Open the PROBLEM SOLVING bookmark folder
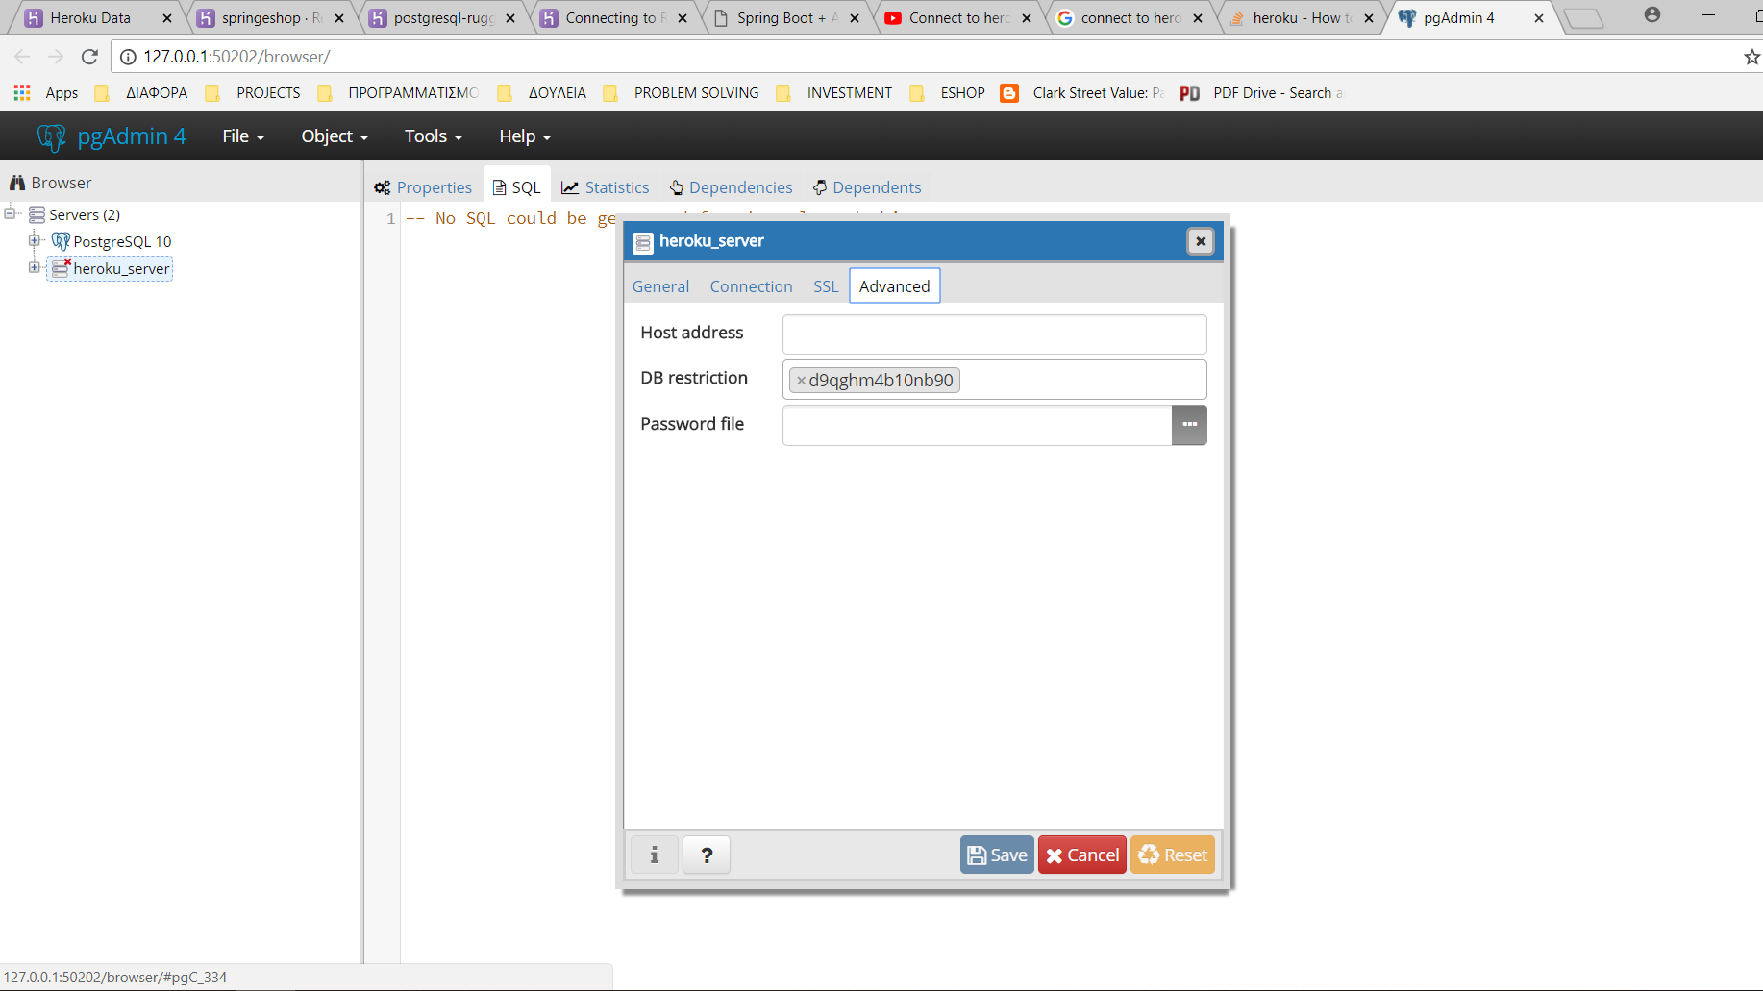Image resolution: width=1763 pixels, height=991 pixels. (x=681, y=93)
